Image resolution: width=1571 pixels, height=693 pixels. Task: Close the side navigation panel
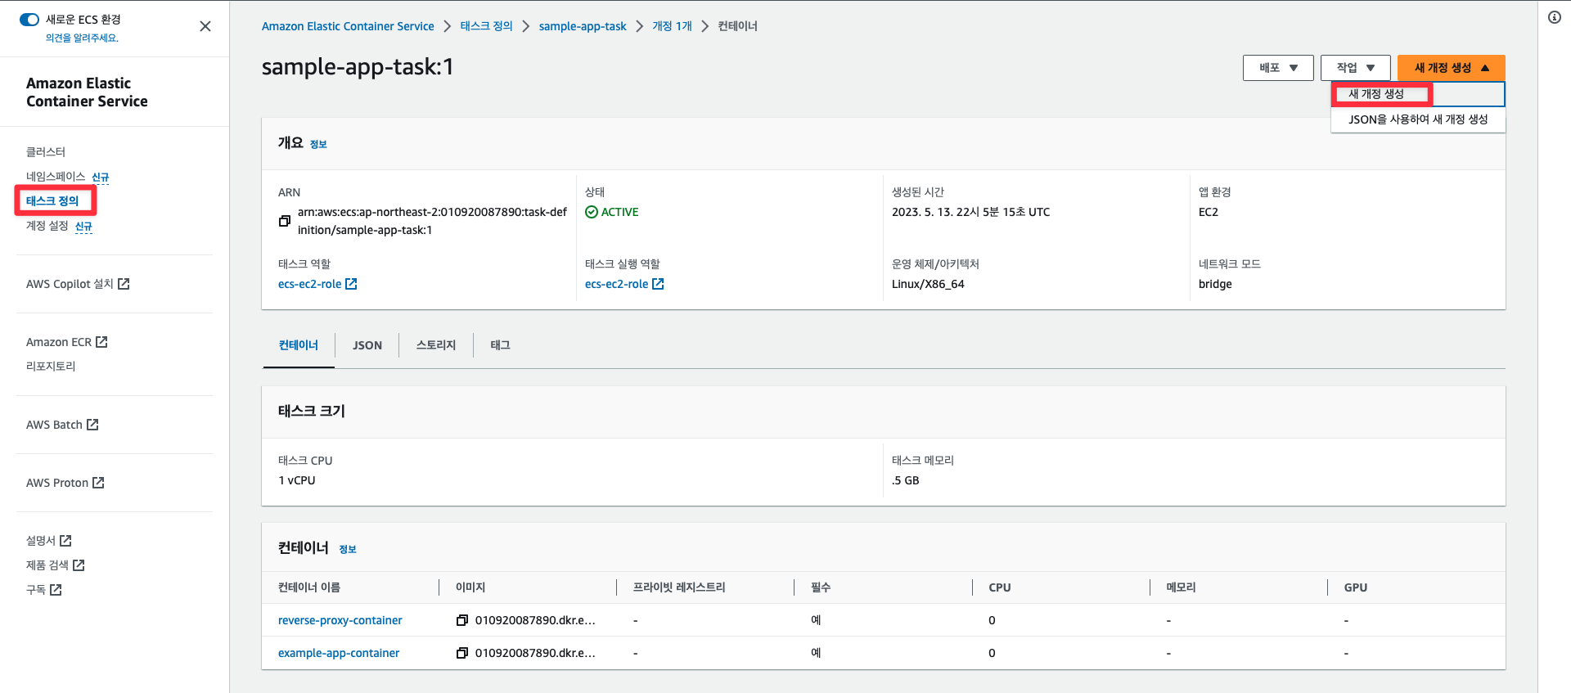pyautogui.click(x=205, y=26)
